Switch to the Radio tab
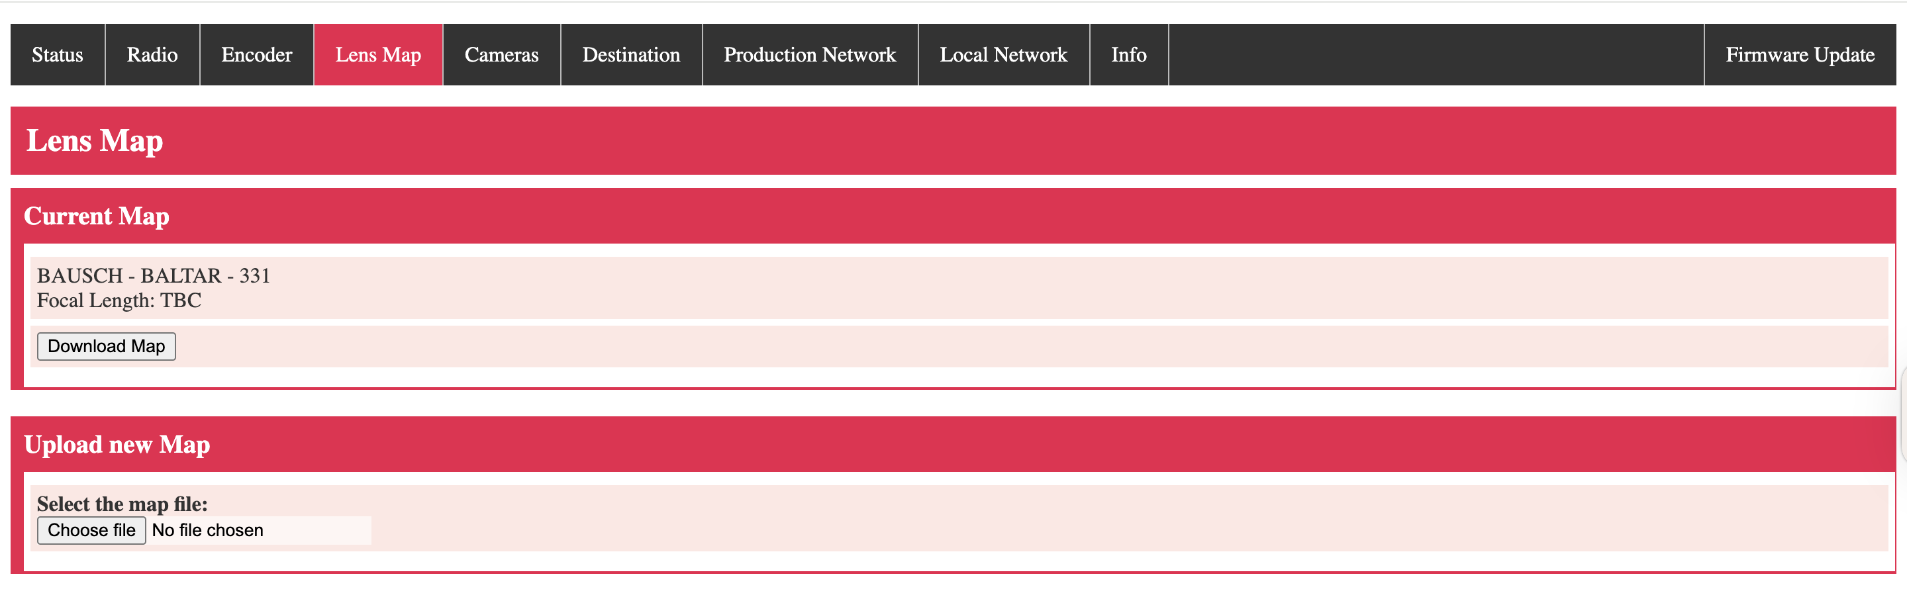Viewport: 1907px width, 601px height. [x=152, y=55]
